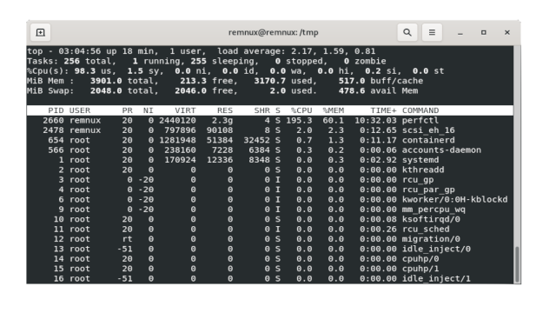Click the 0:12.65 TIME+ value
The width and height of the screenshot is (556, 313).
click(x=378, y=130)
